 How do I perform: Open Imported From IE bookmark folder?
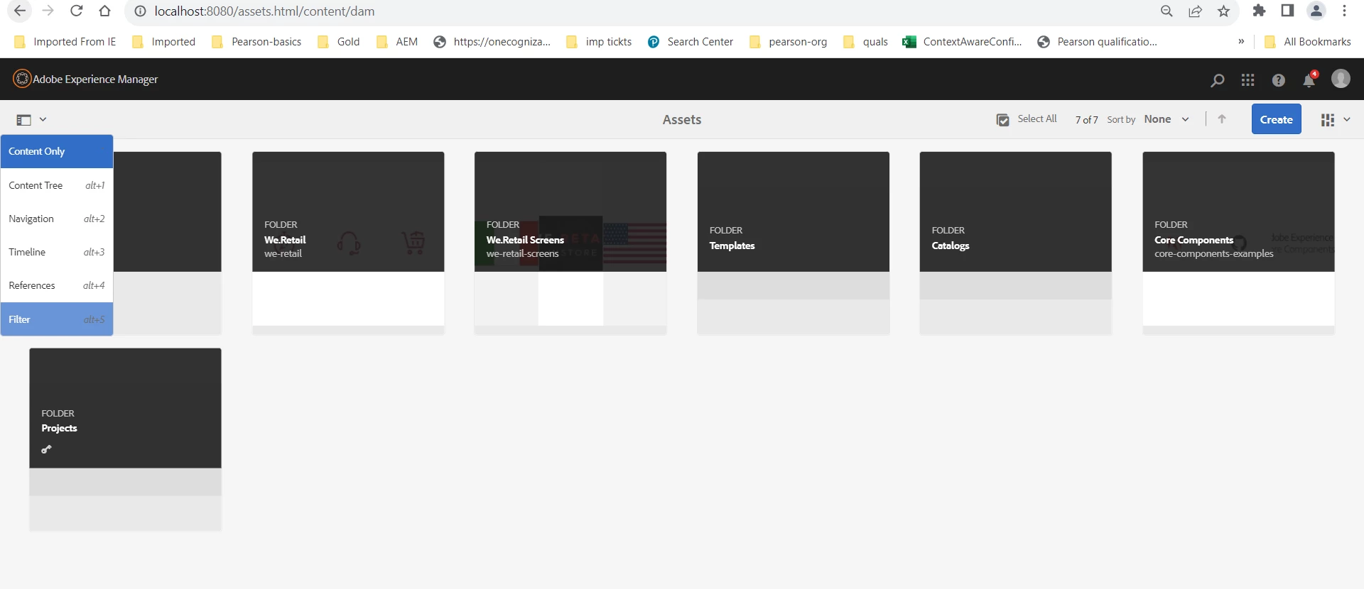click(65, 42)
